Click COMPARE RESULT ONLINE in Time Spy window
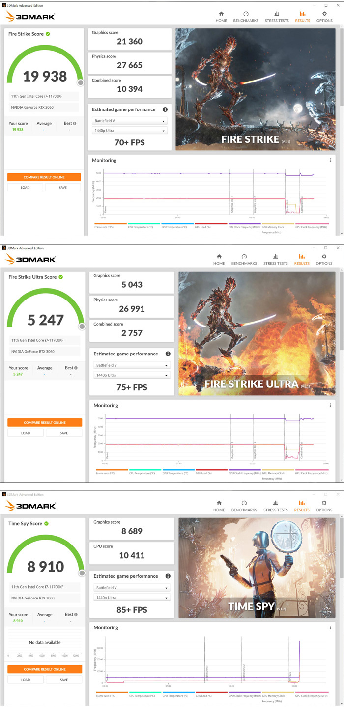 [x=45, y=669]
